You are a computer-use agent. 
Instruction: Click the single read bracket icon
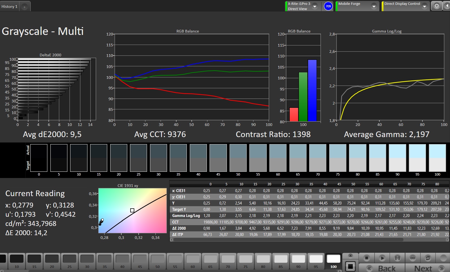[x=397, y=258]
